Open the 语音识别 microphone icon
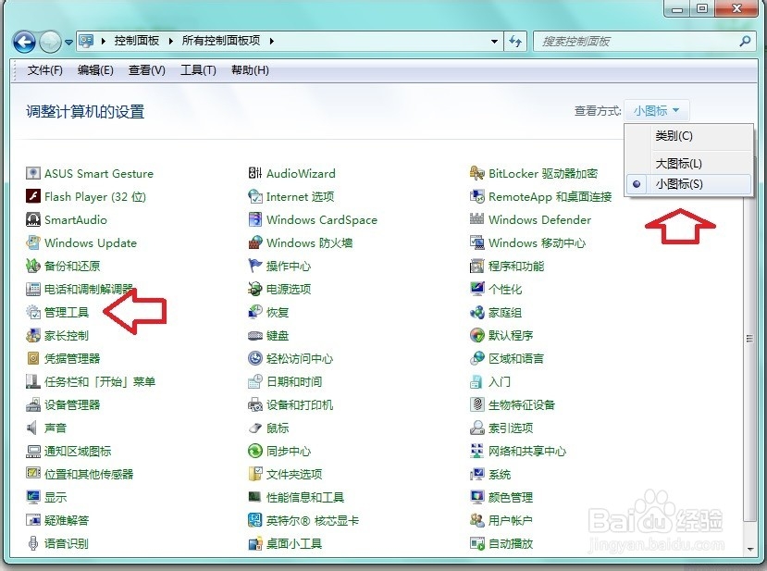This screenshot has width=767, height=571. pyautogui.click(x=32, y=543)
